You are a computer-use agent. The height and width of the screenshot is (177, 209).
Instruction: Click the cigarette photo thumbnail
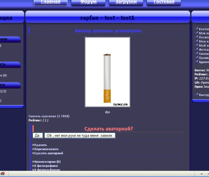[x=108, y=72]
